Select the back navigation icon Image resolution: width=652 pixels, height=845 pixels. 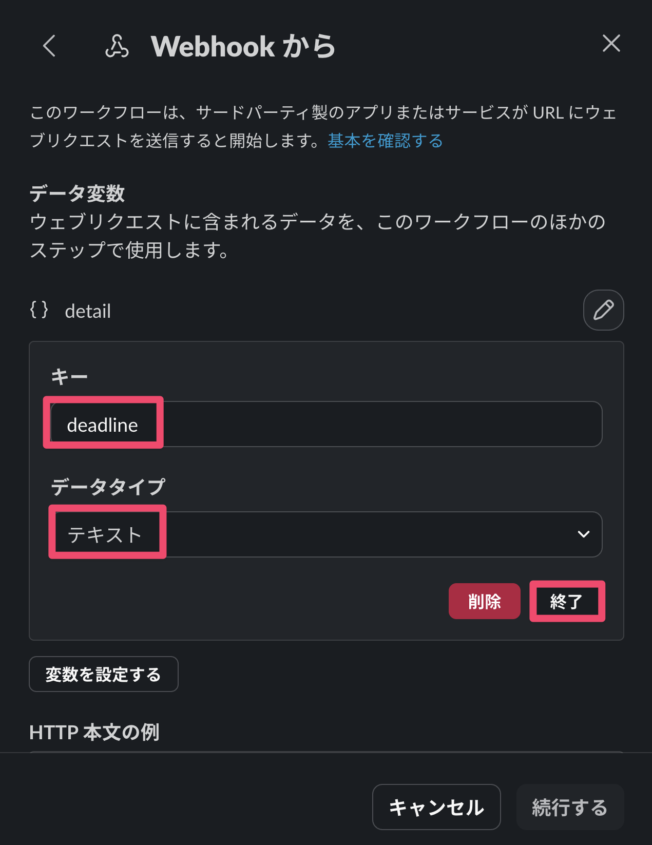pyautogui.click(x=49, y=46)
